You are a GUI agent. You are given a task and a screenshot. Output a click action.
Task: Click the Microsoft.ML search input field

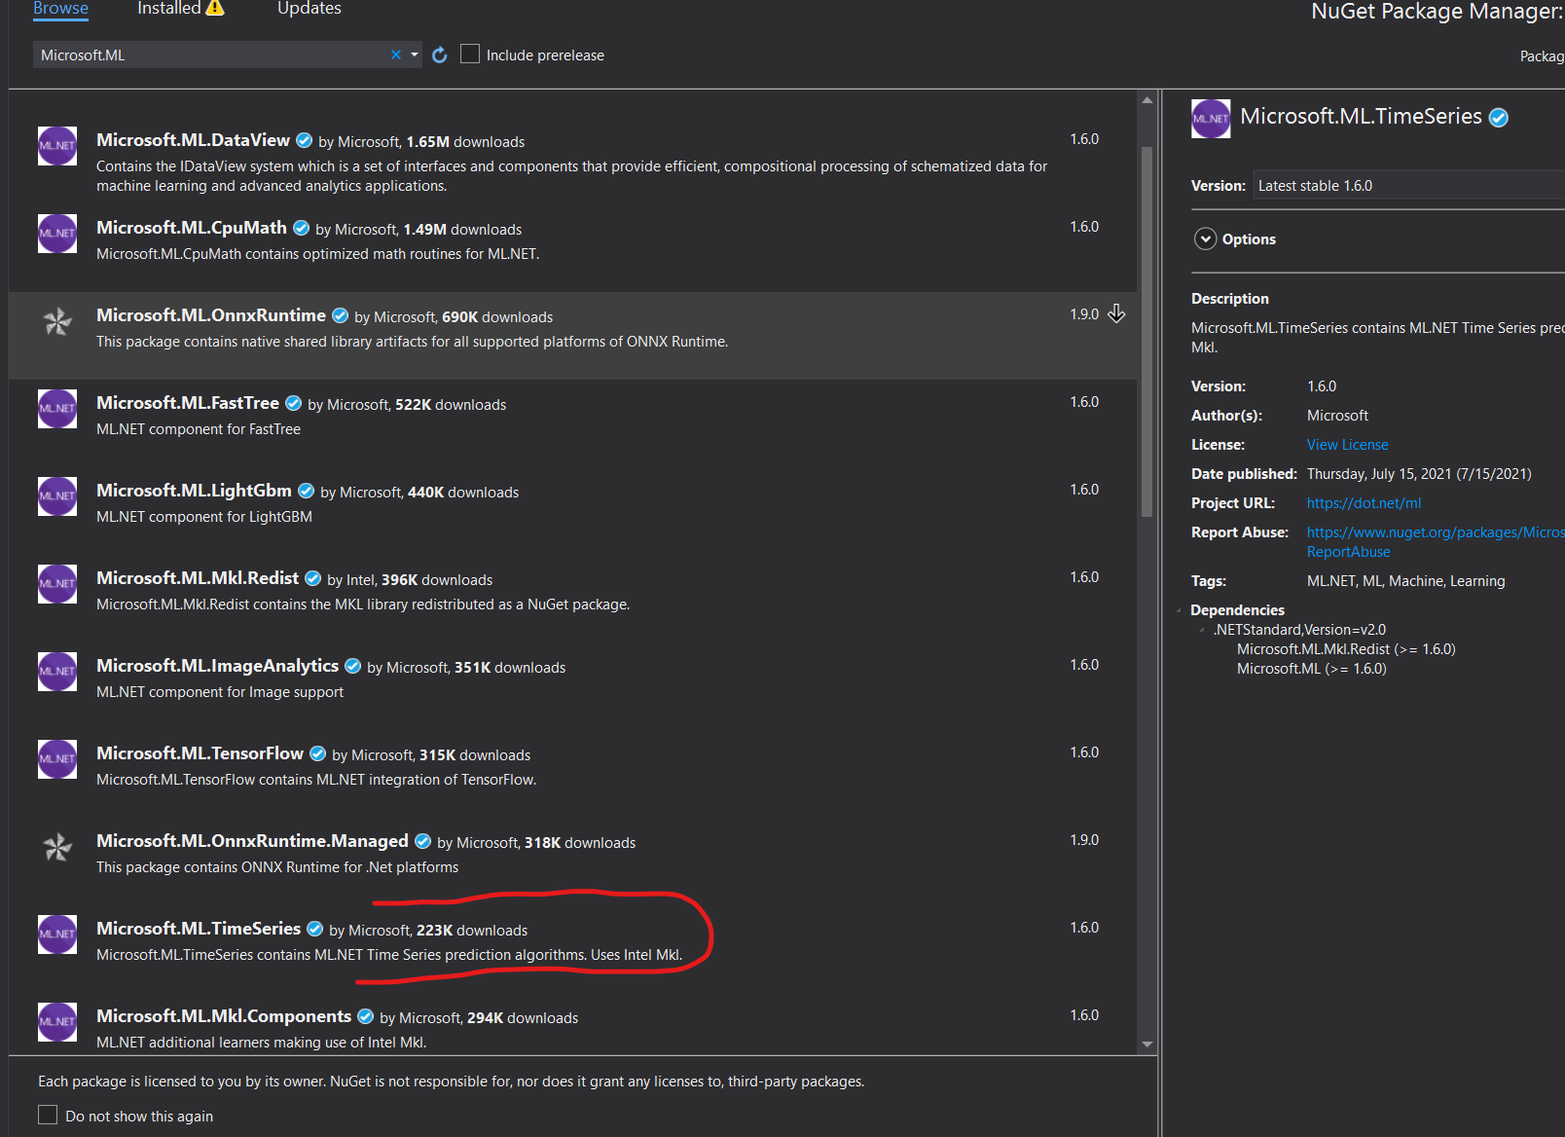pyautogui.click(x=212, y=55)
